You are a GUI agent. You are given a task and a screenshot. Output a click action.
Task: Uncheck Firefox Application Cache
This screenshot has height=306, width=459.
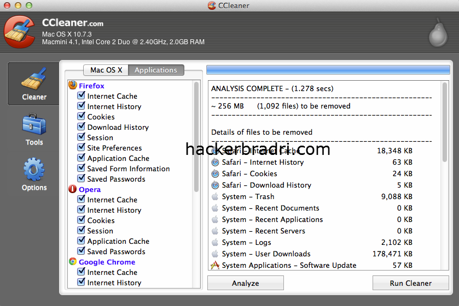tap(81, 158)
